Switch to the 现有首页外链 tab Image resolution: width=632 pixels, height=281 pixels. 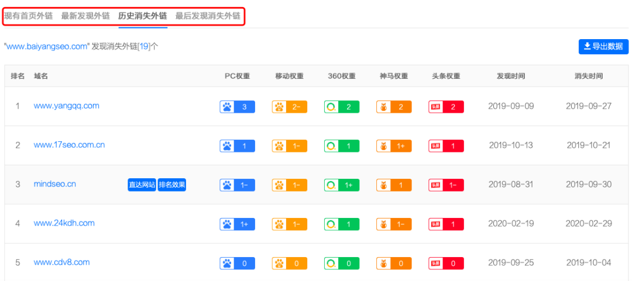tap(28, 16)
